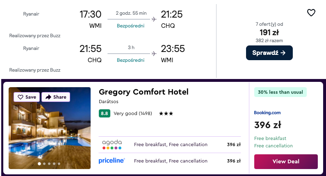The image size is (326, 176).
Task: Click the Agoda logo in the offers list
Action: pos(112,144)
